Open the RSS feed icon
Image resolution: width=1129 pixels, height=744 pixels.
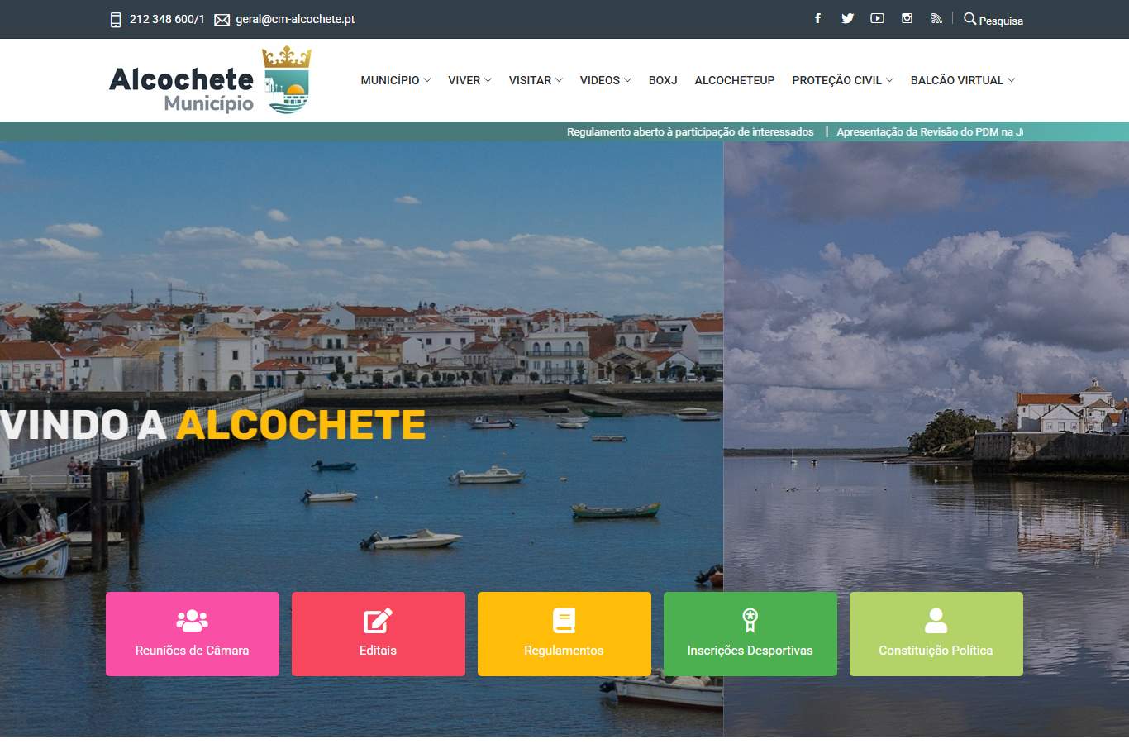(936, 18)
